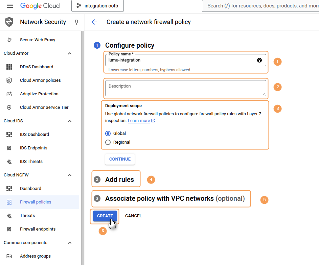Click the Cloud Armor policies shield icon
Image resolution: width=319 pixels, height=265 pixels.
(x=9, y=80)
